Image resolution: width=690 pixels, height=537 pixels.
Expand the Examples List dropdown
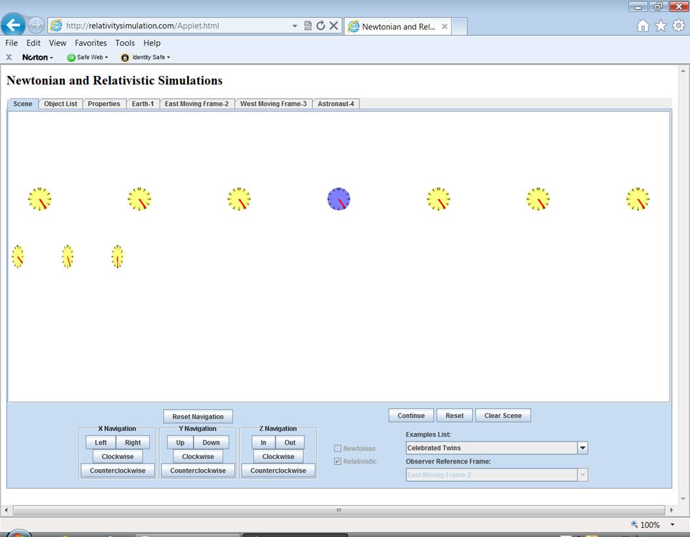(x=582, y=448)
